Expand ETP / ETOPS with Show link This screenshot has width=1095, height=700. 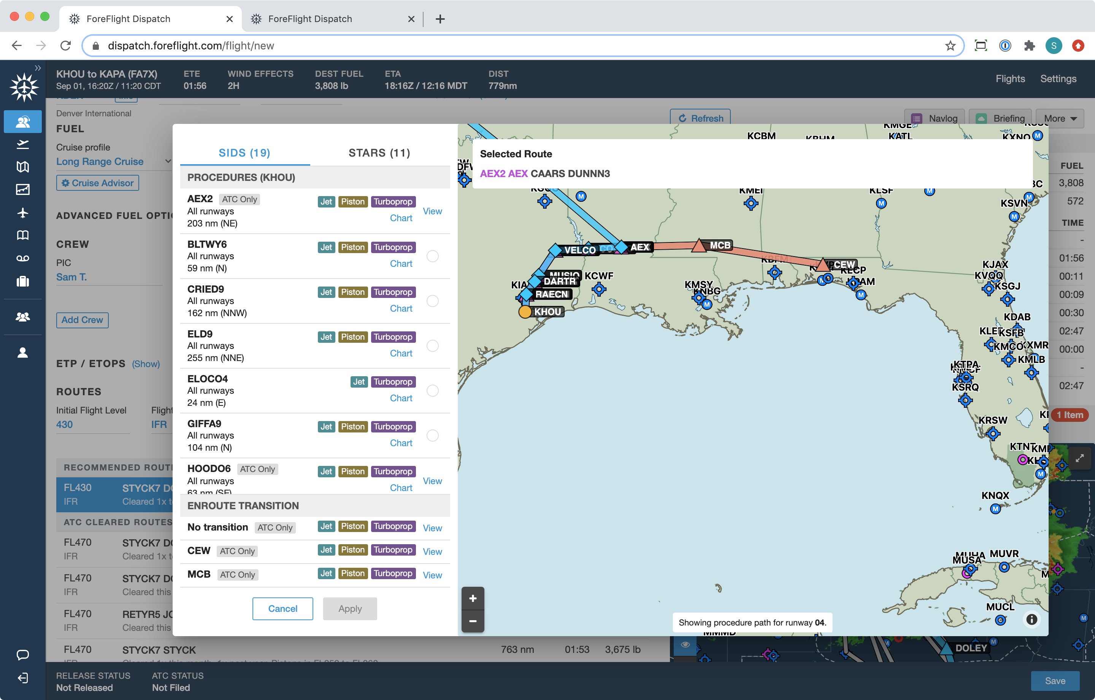tap(146, 364)
